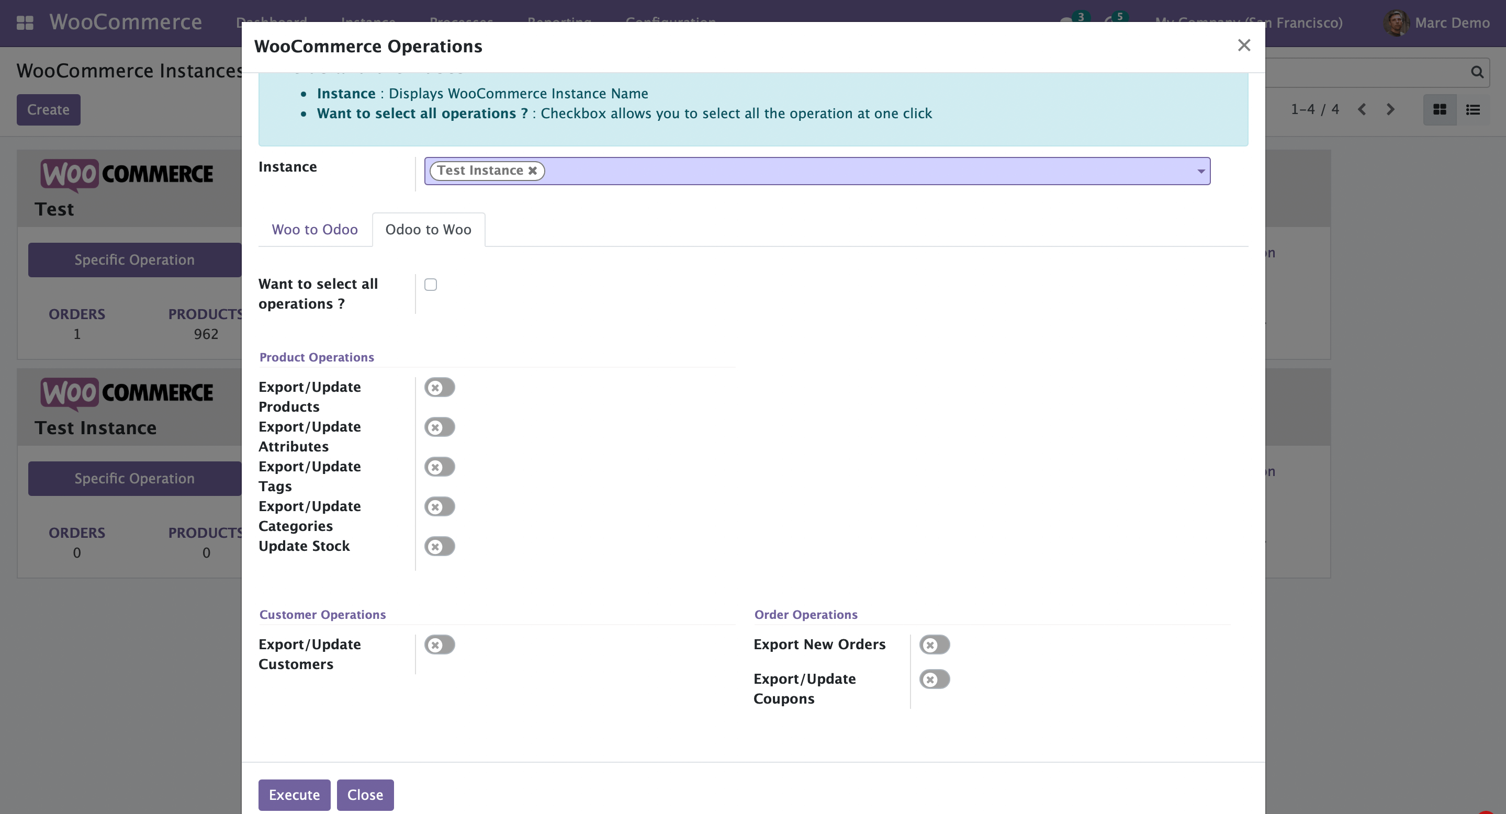Click Marc Demo's user avatar

coord(1396,23)
